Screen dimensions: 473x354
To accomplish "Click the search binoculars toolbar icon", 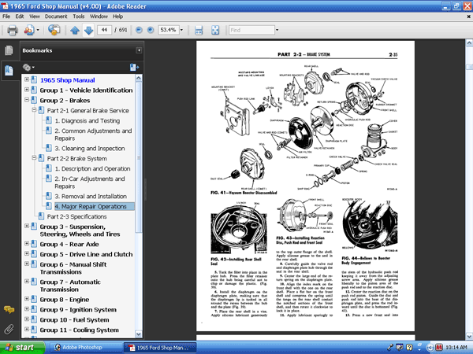I will pyautogui.click(x=54, y=30).
